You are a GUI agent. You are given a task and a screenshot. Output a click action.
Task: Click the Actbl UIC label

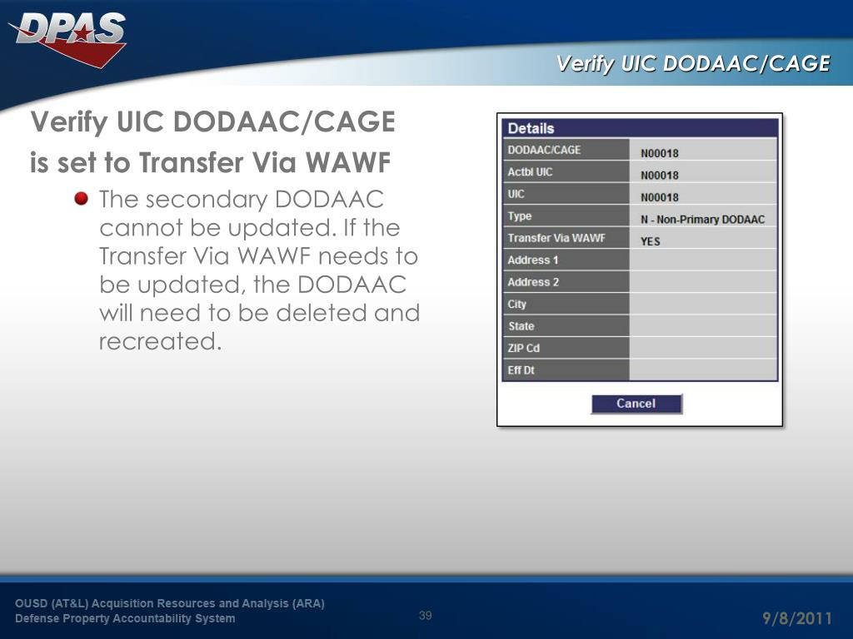coord(530,172)
